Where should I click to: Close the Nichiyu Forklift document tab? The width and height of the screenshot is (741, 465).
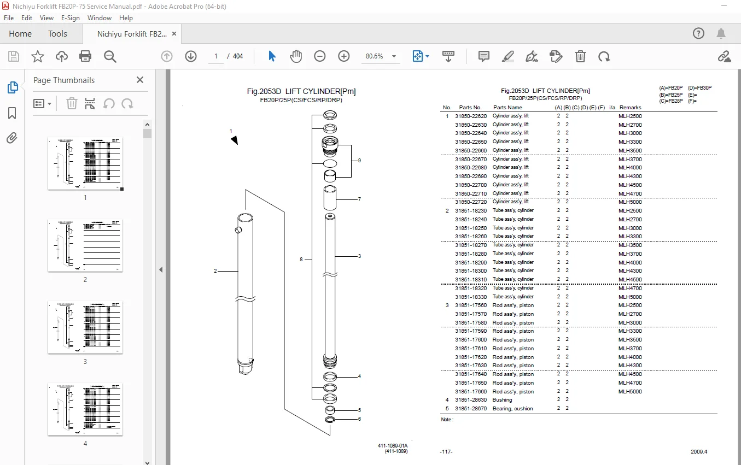pyautogui.click(x=174, y=33)
